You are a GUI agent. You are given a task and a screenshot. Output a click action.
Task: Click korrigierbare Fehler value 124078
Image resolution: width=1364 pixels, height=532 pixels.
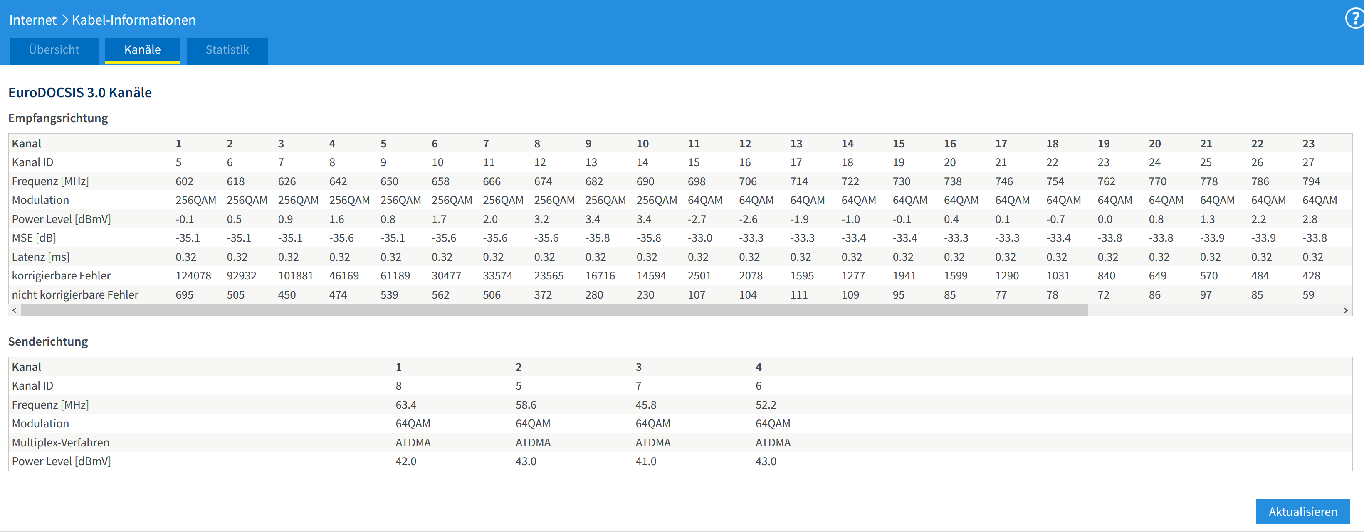(x=193, y=275)
